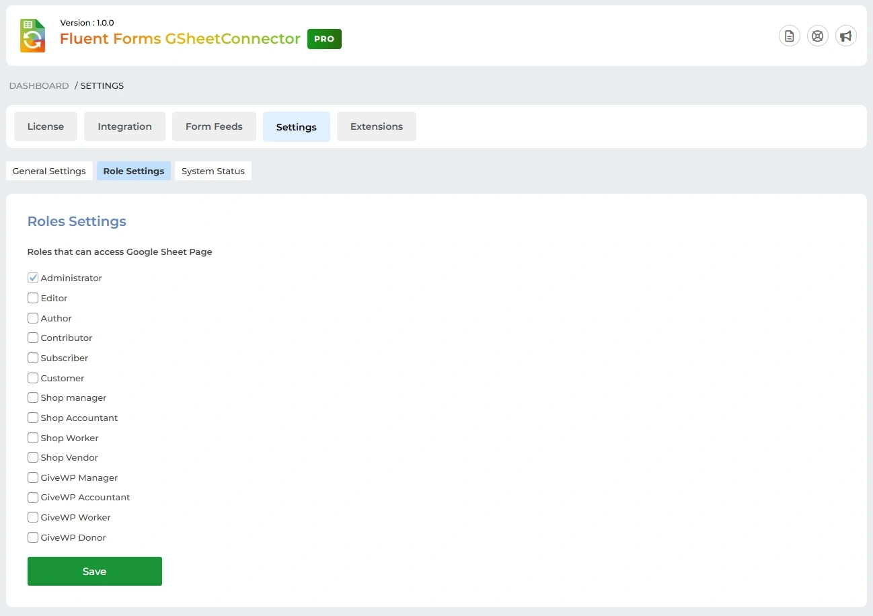Image resolution: width=873 pixels, height=616 pixels.
Task: Switch to the License tab
Action: click(46, 126)
